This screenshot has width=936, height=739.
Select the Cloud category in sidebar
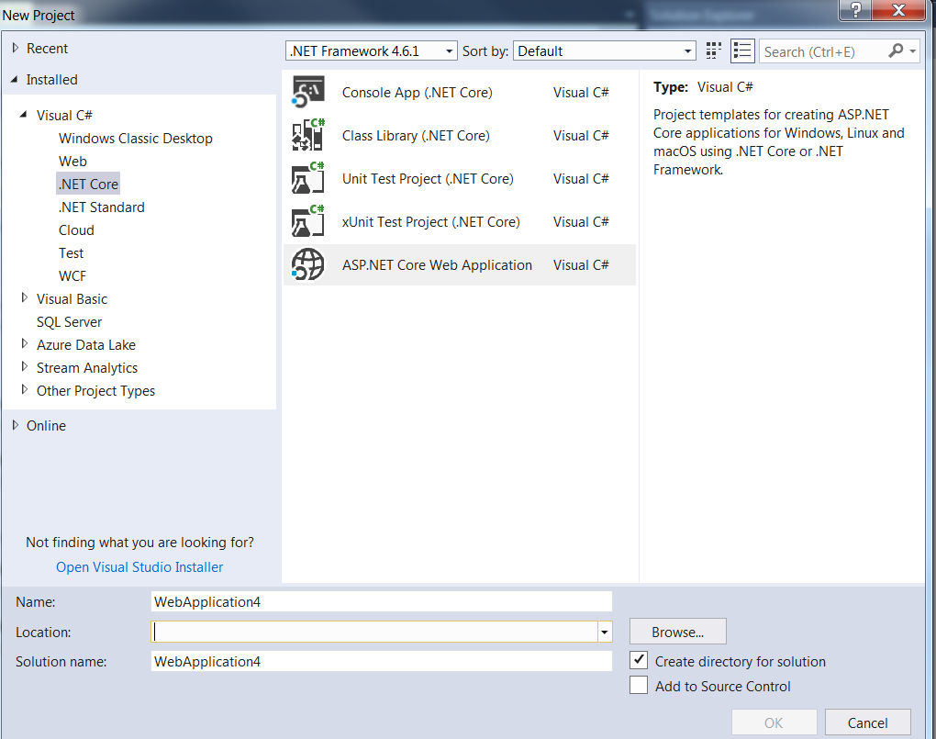tap(76, 230)
